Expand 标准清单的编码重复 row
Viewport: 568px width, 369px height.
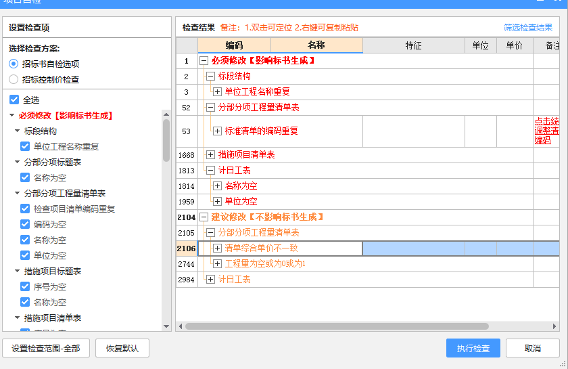[217, 131]
